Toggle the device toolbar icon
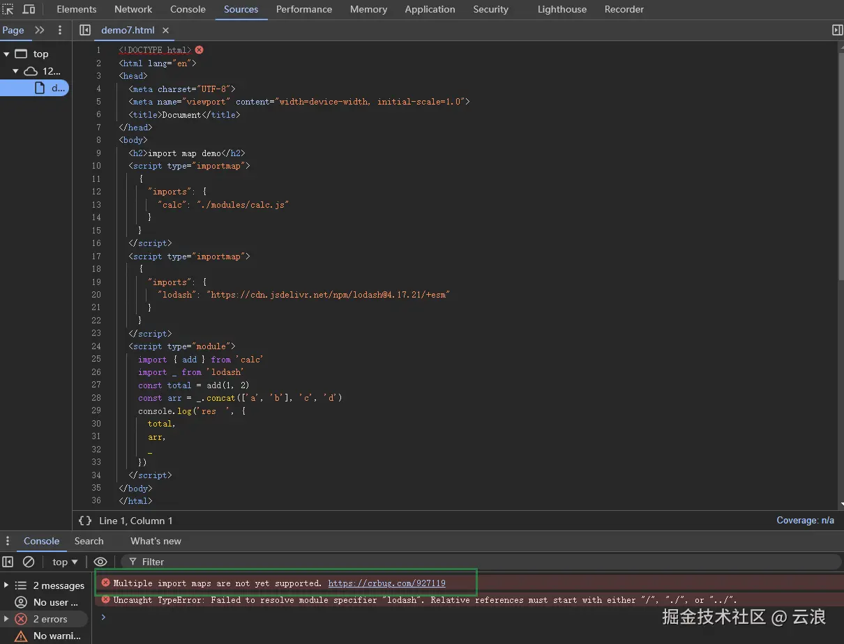Screen dimensions: 844x644 pos(29,9)
